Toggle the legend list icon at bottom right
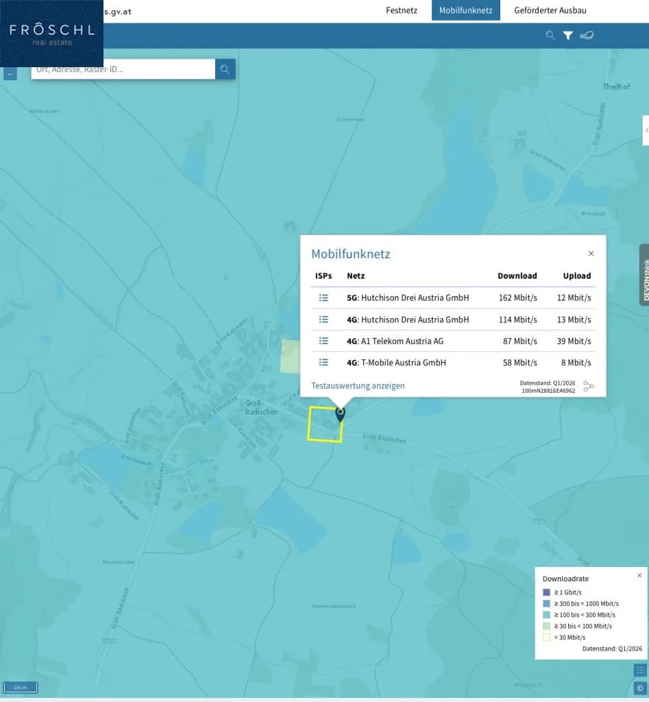Image resolution: width=649 pixels, height=702 pixels. pyautogui.click(x=641, y=670)
